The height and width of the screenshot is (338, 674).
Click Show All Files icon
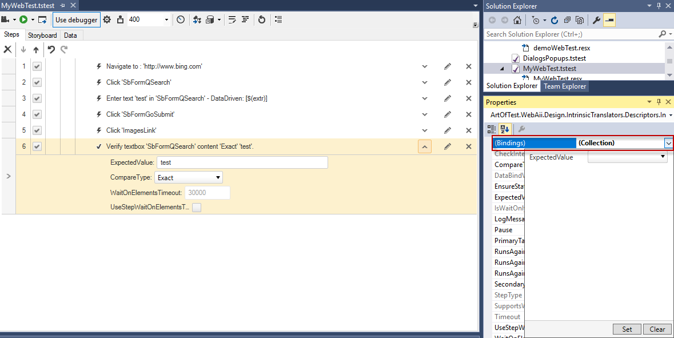580,20
